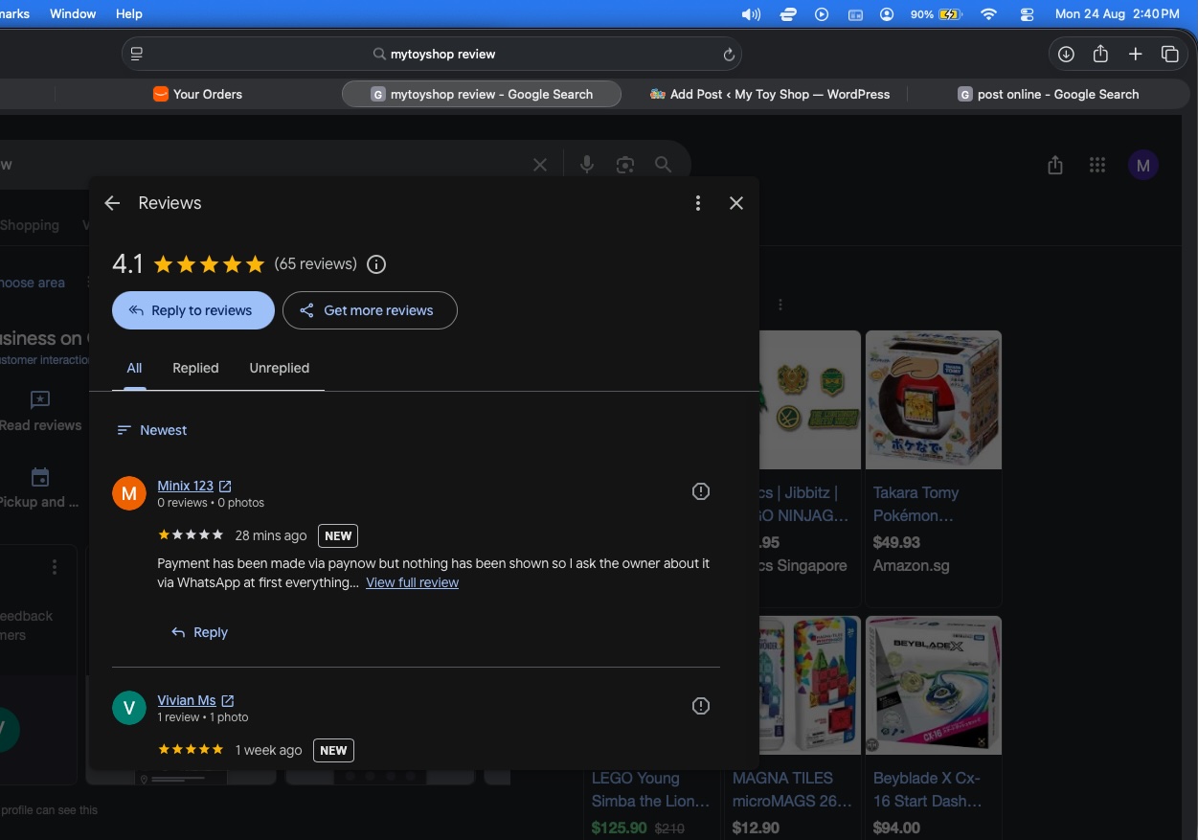
Task: Open the Google apps grid
Action: [x=1097, y=166]
